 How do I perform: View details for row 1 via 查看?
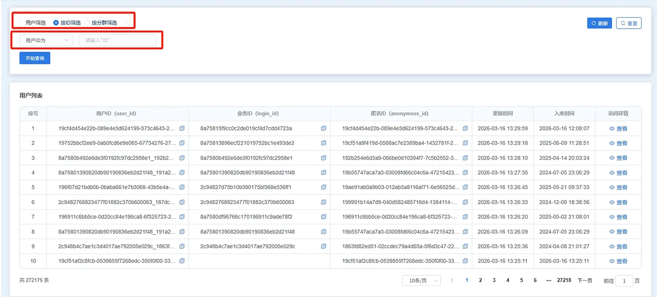(618, 129)
